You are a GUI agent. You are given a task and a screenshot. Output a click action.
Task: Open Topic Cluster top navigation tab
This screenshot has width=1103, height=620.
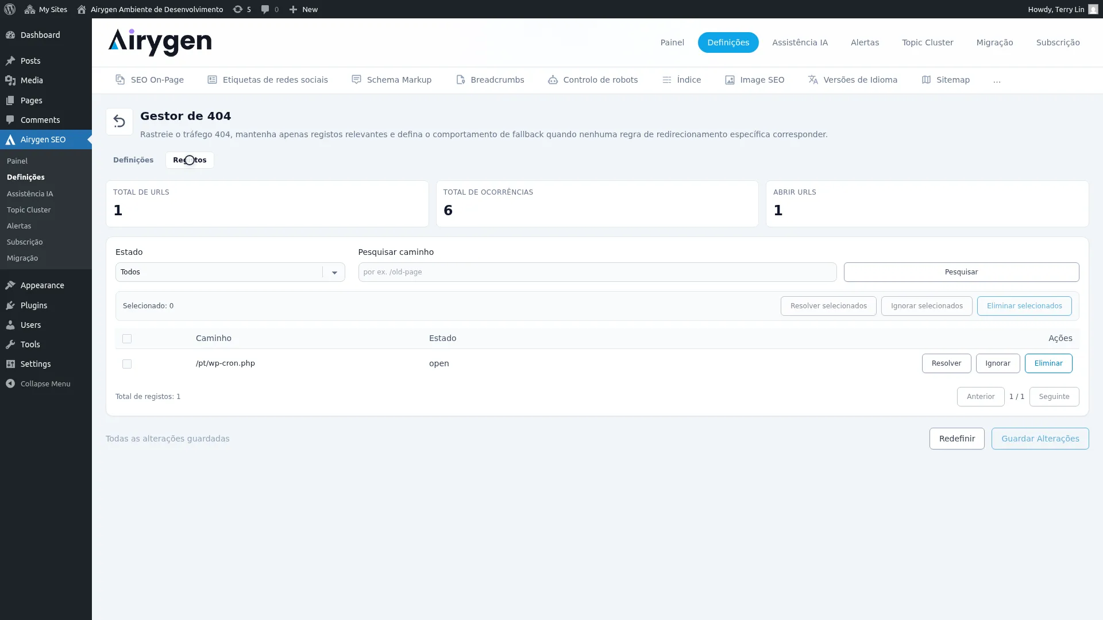[x=927, y=42]
